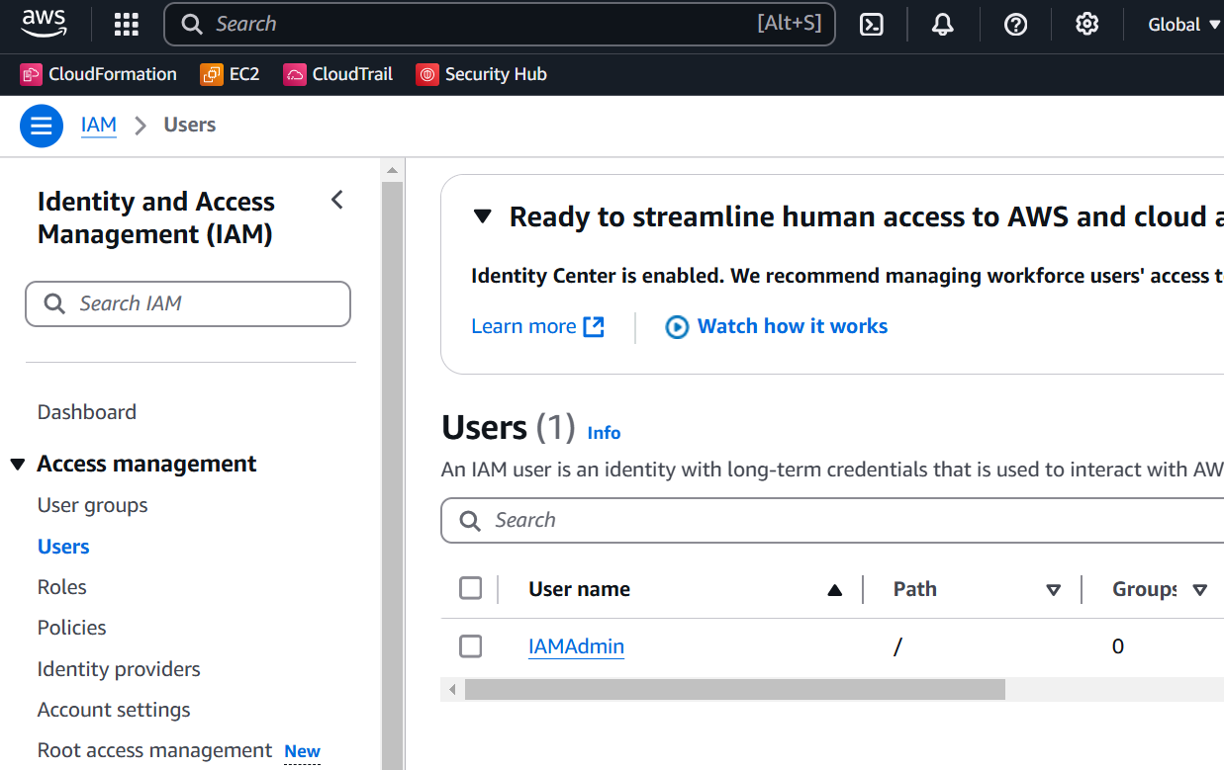
Task: Click the Learn more link
Action: 523,327
